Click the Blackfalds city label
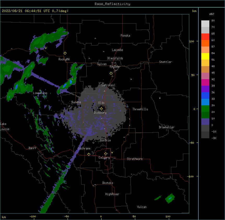The image size is (225, 220). pyautogui.click(x=115, y=58)
